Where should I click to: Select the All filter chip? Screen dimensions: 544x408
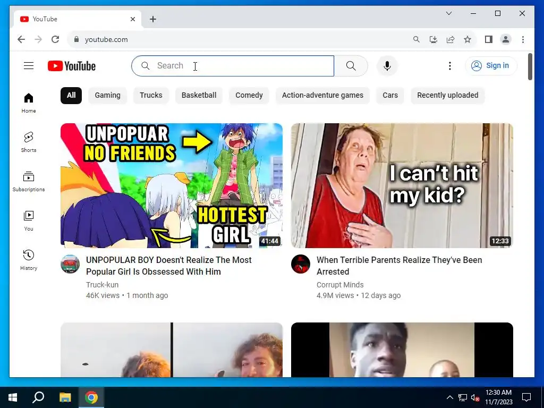(x=71, y=96)
